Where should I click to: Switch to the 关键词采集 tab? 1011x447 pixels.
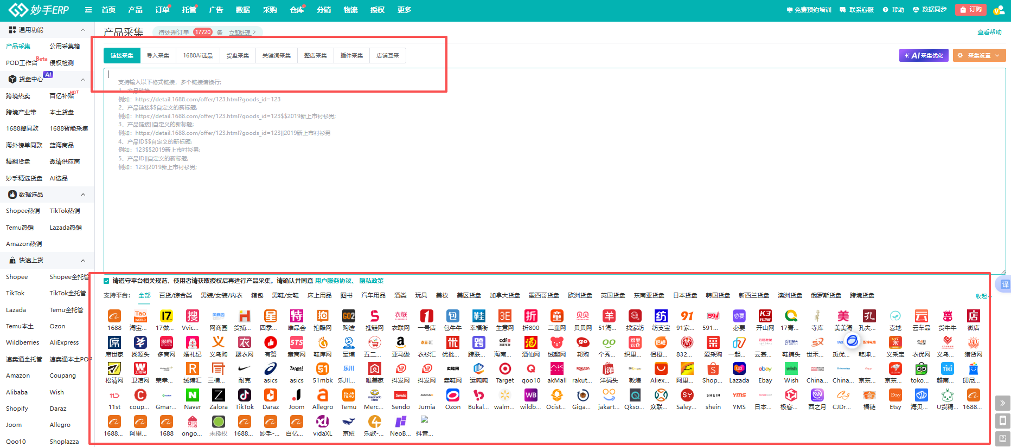click(x=277, y=55)
